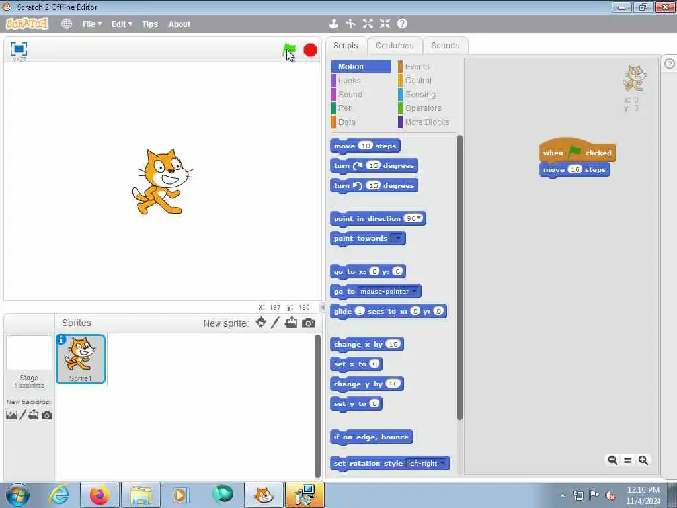Viewport: 677px width, 508px height.
Task: Select the Scripts tab
Action: coord(345,46)
